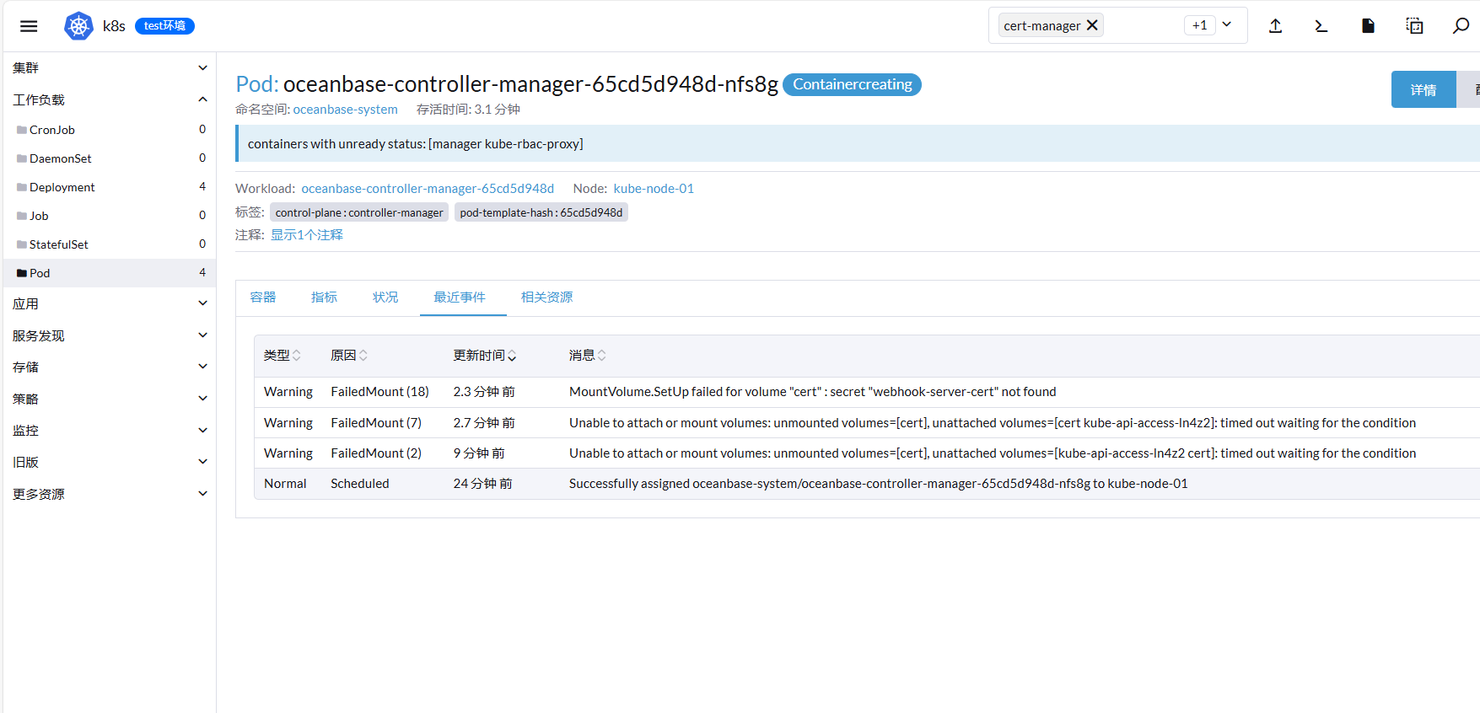Open CronJob in the sidebar
This screenshot has width=1480, height=713.
[52, 130]
